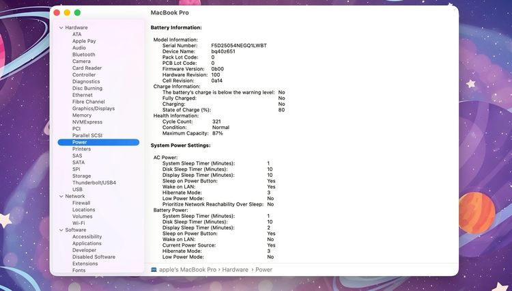The width and height of the screenshot is (512, 291).
Task: Click device name value bq40z651
Action: point(223,52)
